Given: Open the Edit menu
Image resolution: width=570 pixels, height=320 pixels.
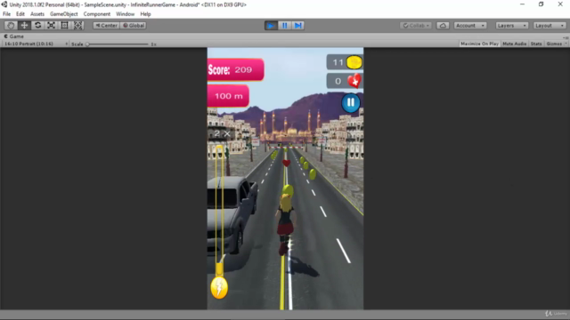Looking at the screenshot, I should point(20,14).
